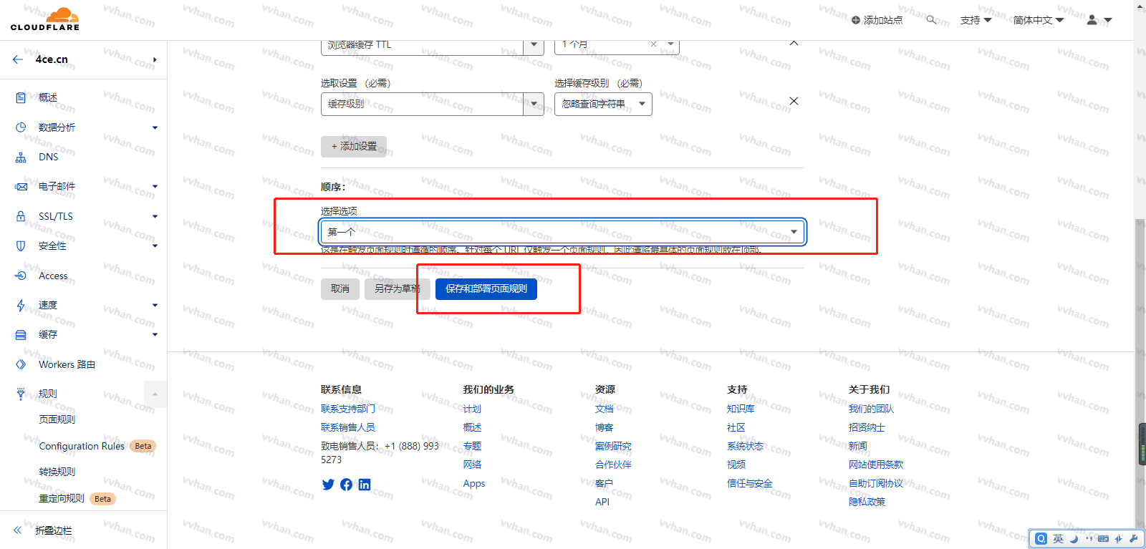Open the SSL/TLS lock icon
This screenshot has height=549, width=1146.
[21, 216]
